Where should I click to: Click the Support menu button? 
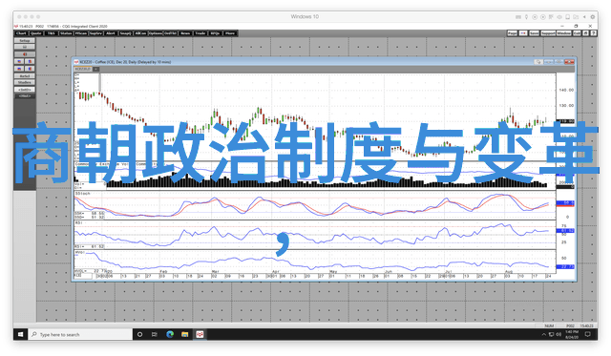pos(548,33)
